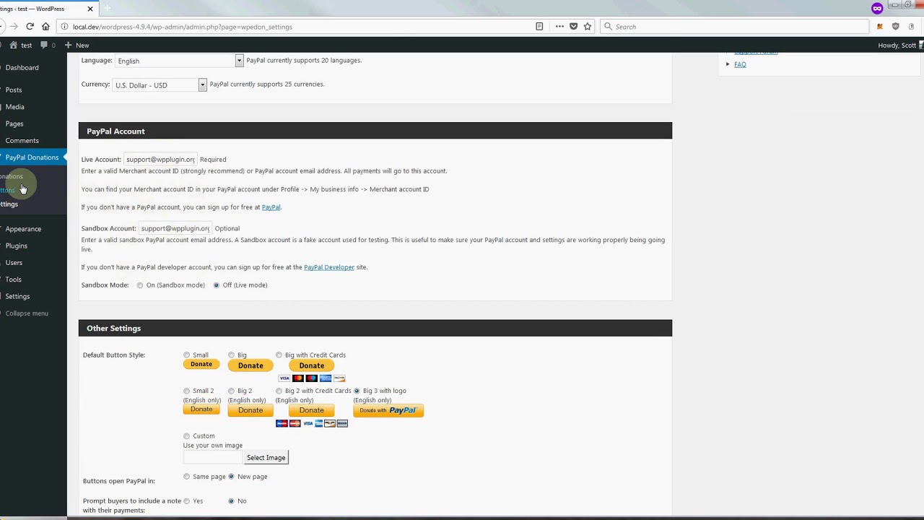Screen dimensions: 924x520
Task: Close the WordPress browser tab
Action: [x=90, y=9]
